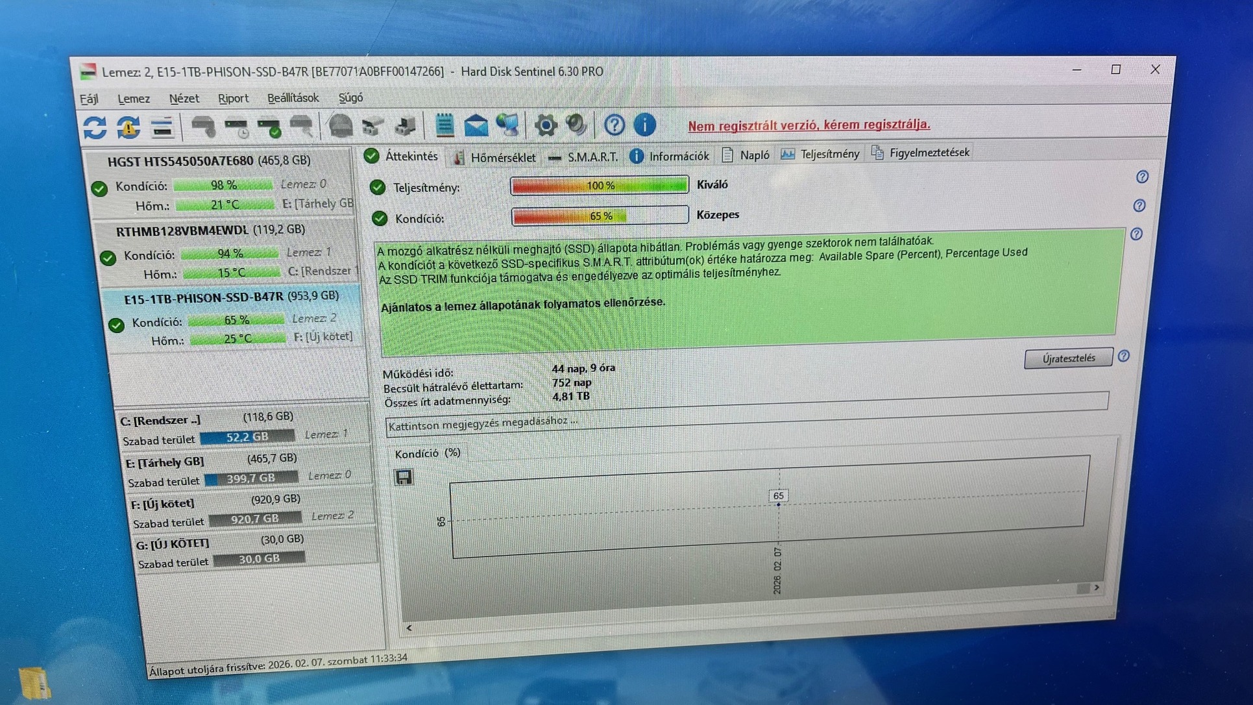This screenshot has width=1253, height=705.
Task: Click the globe network monitor icon
Action: coord(508,125)
